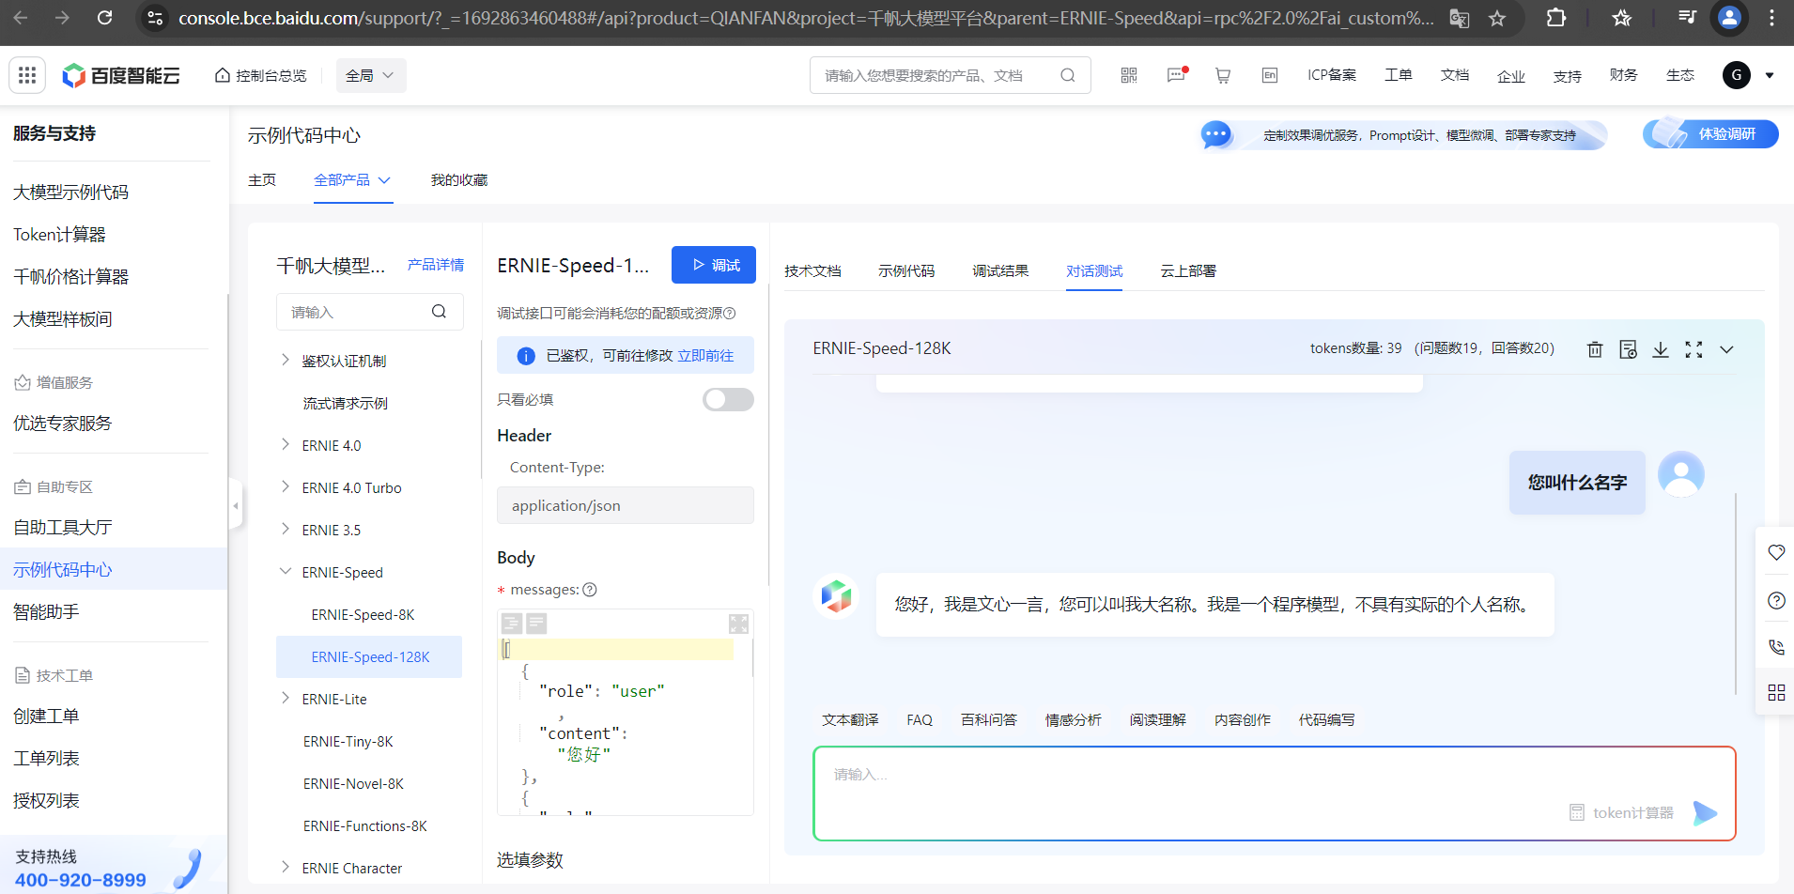The width and height of the screenshot is (1794, 894).
Task: Expand the ERNIE-Lite tree node
Action: (286, 698)
